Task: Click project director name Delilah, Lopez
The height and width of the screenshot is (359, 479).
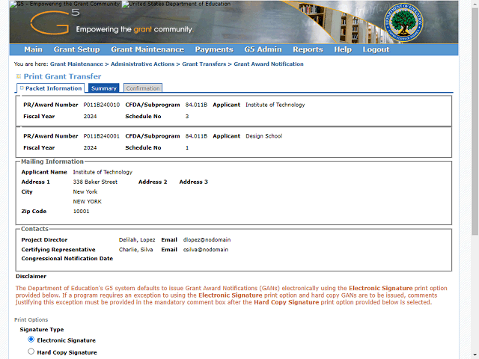Action: tap(137, 240)
